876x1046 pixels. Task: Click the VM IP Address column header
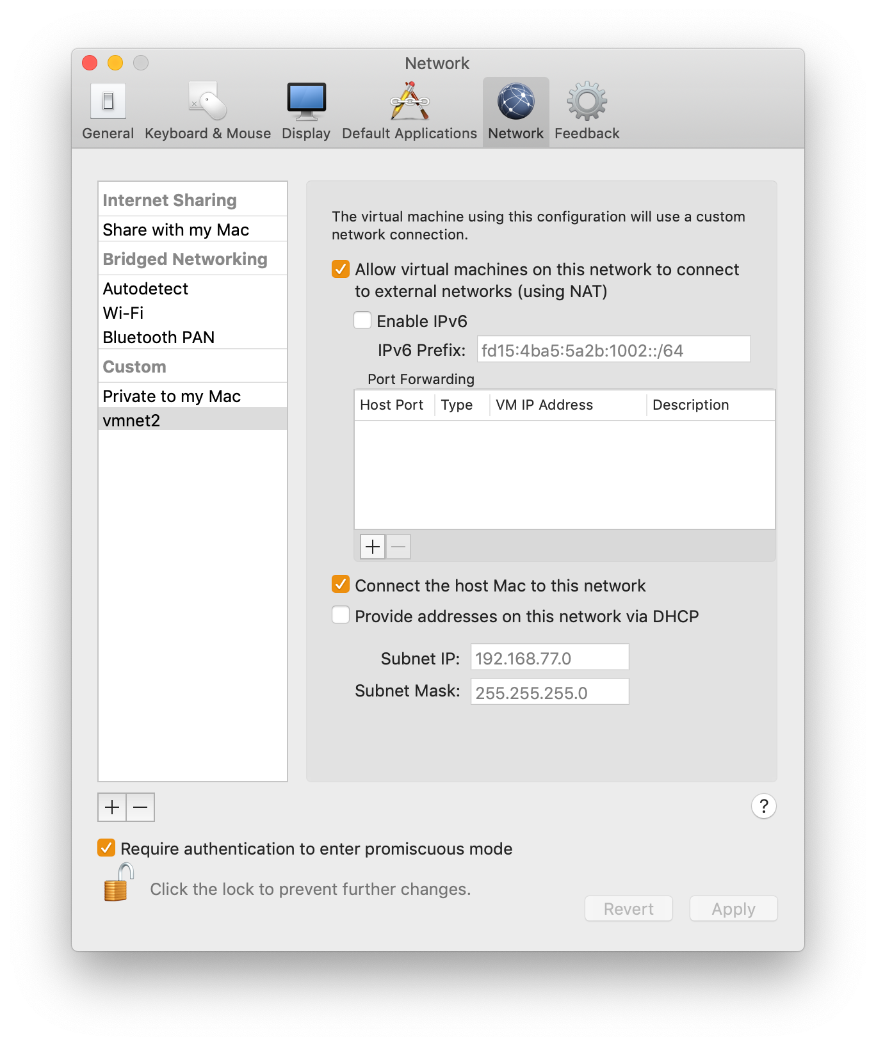[569, 405]
